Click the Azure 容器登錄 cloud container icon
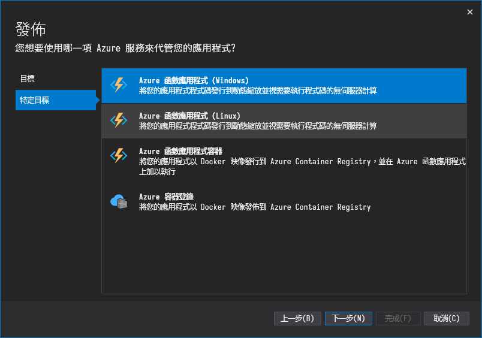This screenshot has width=482, height=338. click(119, 201)
